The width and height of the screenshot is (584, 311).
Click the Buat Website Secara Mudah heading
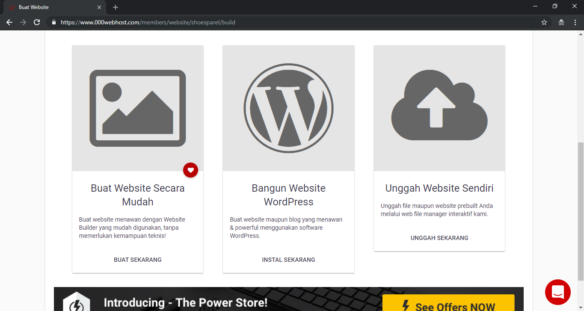[x=138, y=195]
